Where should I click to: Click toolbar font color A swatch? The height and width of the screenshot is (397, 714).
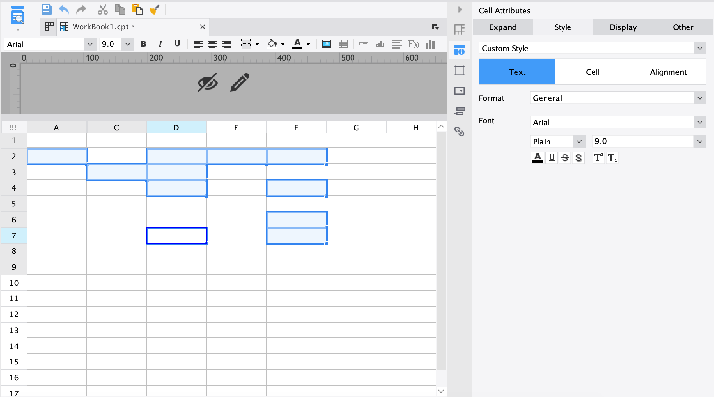tap(297, 44)
